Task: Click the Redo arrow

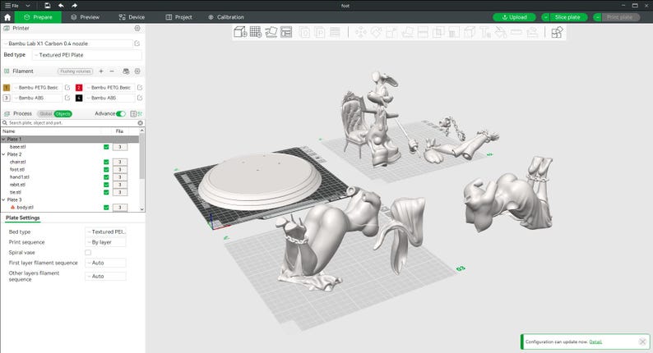Action: pyautogui.click(x=75, y=6)
